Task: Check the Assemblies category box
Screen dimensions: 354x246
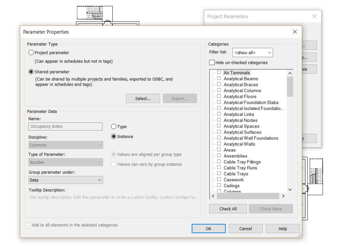Action: coord(219,155)
